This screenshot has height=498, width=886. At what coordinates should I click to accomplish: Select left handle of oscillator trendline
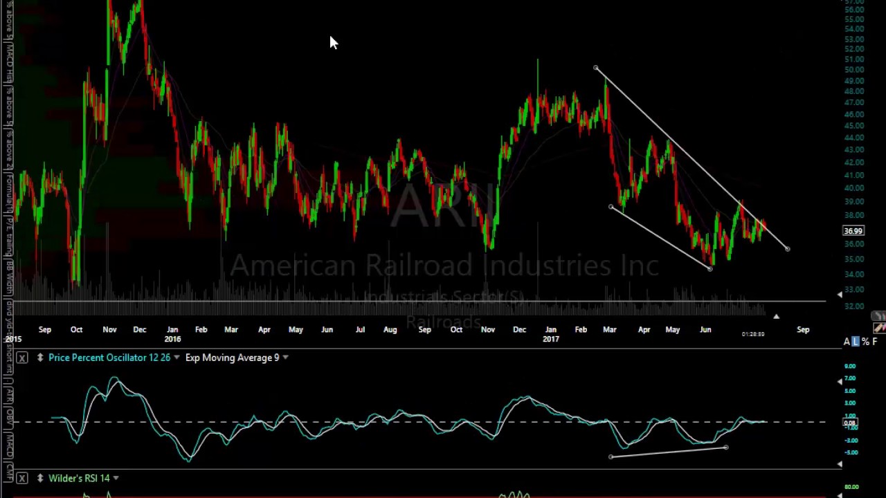tap(611, 456)
